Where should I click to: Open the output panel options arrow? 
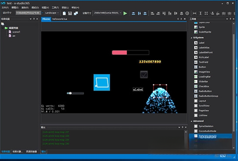click(179, 127)
